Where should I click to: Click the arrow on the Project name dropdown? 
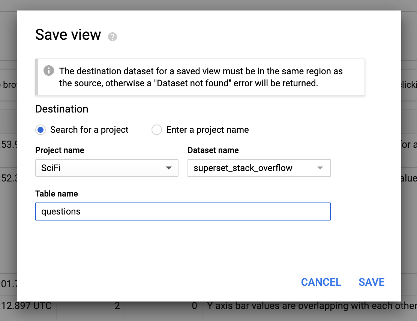(169, 168)
